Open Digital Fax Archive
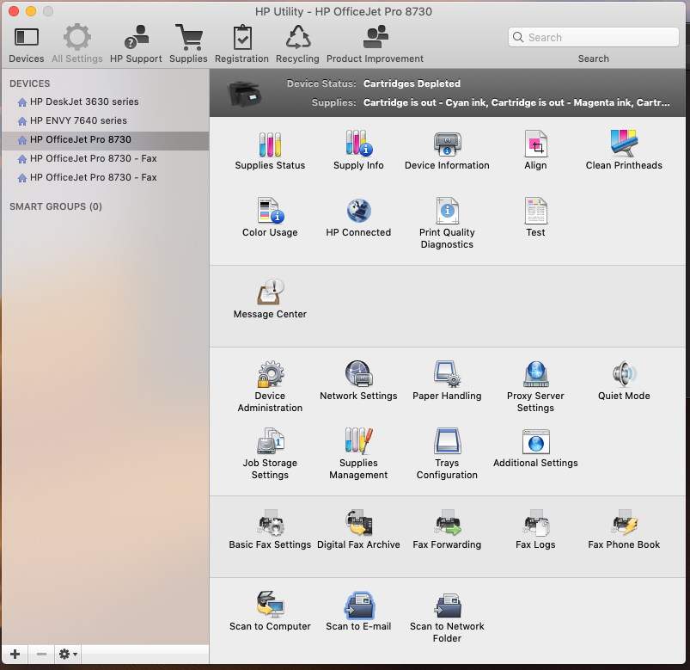The height and width of the screenshot is (670, 690). click(358, 523)
